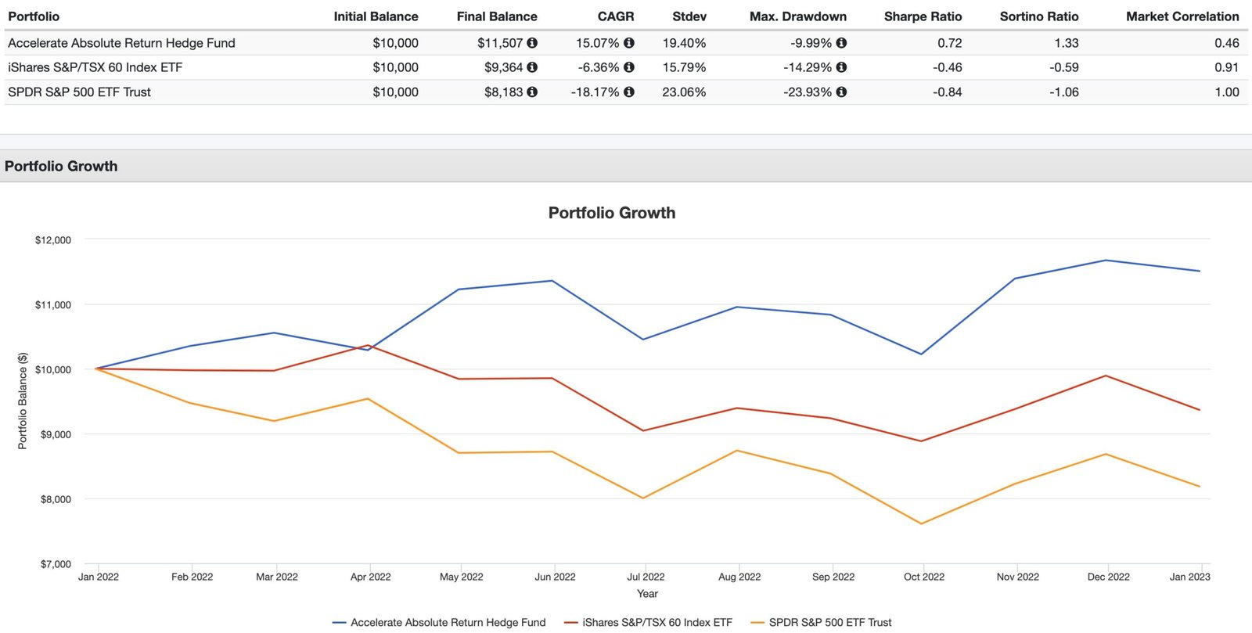Click the -0.84 Sharpe Ratio value

point(947,92)
